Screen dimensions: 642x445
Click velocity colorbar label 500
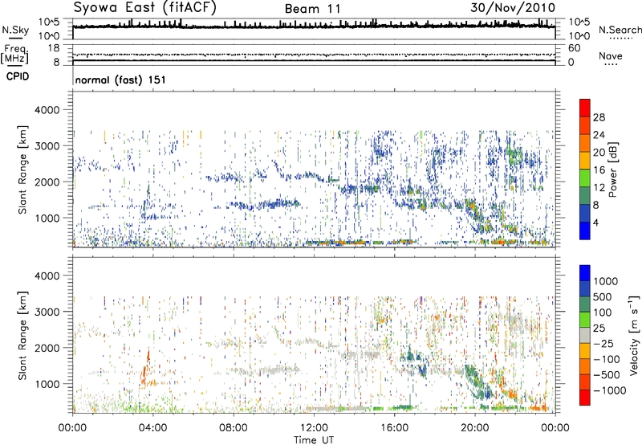click(603, 296)
